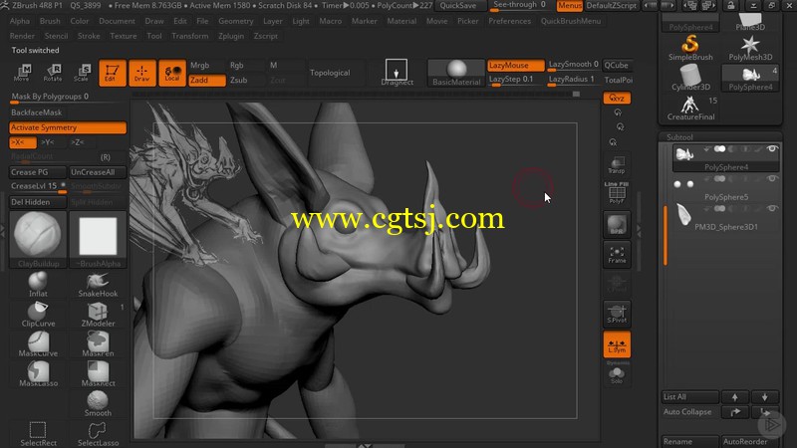Click the BPR render button
Image resolution: width=797 pixels, height=448 pixels.
617,225
